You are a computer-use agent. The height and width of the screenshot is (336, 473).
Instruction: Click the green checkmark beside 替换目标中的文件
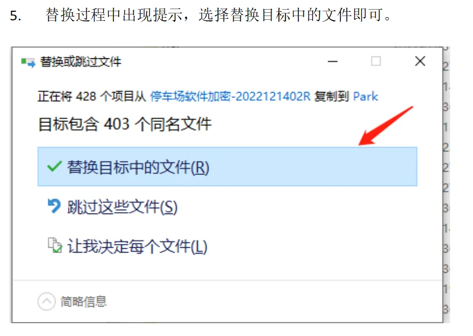click(x=55, y=166)
